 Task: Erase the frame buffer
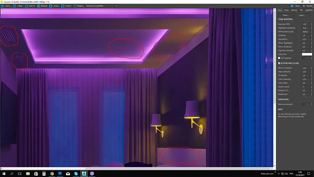tap(54, 6)
